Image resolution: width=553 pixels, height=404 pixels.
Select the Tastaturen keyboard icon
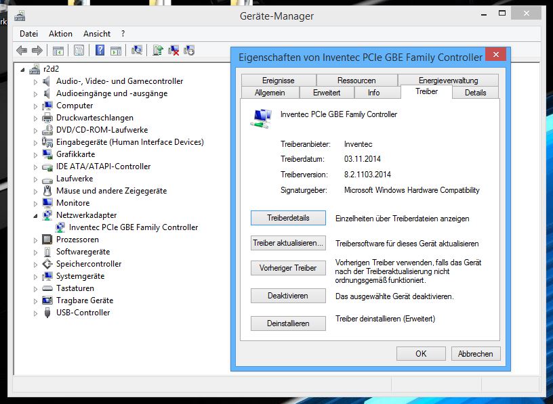(47, 288)
